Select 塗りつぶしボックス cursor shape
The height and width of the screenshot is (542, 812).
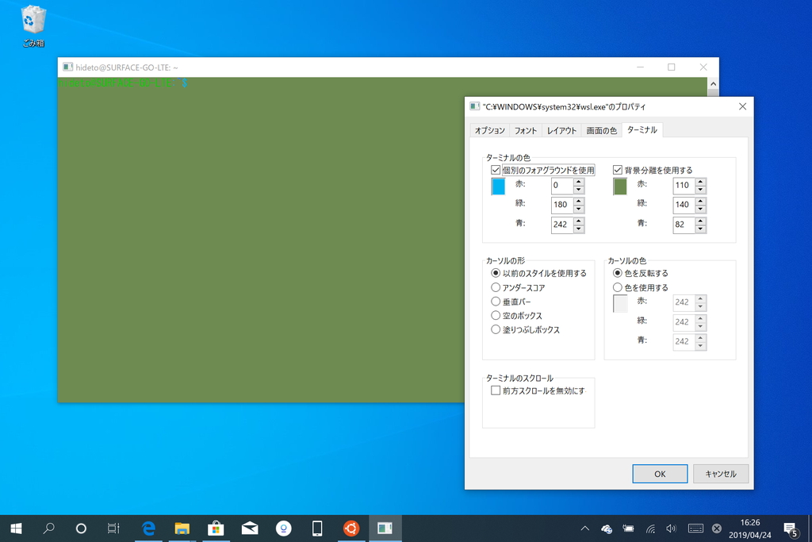point(496,329)
